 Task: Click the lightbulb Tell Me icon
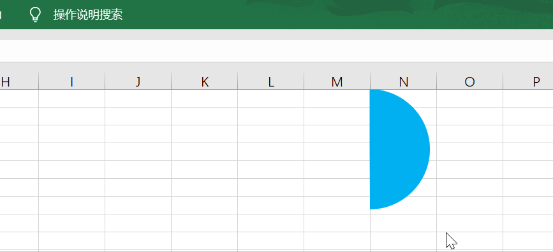tap(35, 15)
